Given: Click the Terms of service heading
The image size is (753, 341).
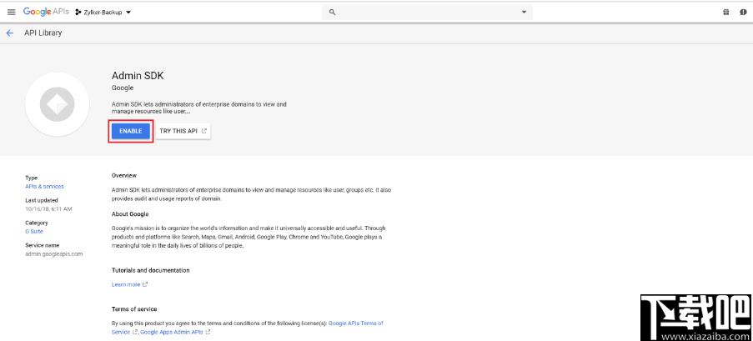Looking at the screenshot, I should 134,308.
